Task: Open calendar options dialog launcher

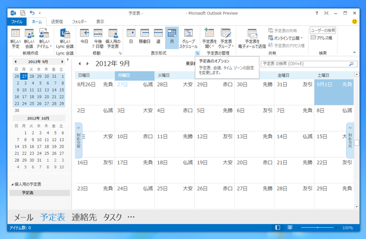Action: point(197,53)
